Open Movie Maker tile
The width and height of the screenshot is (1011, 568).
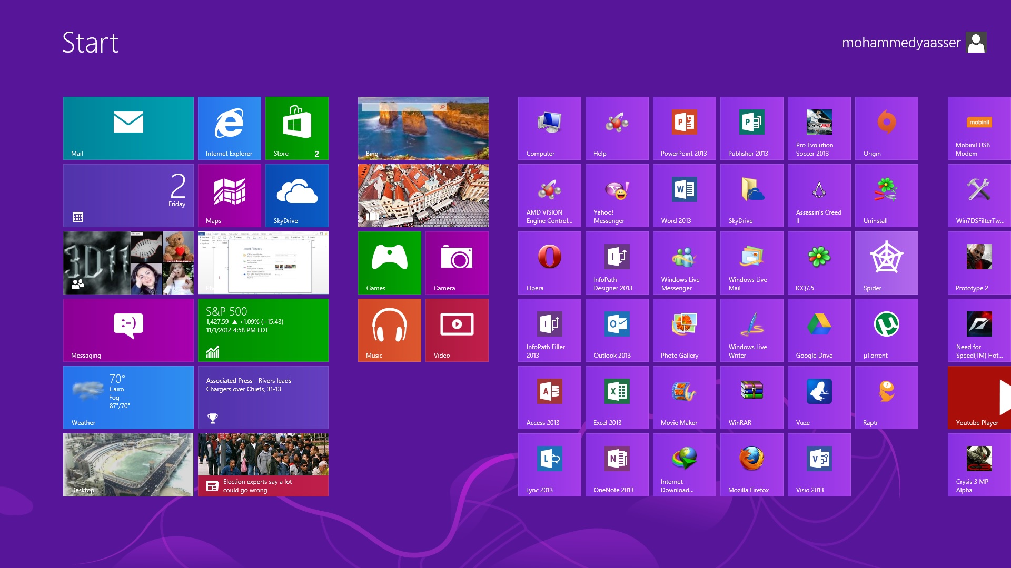click(x=685, y=398)
